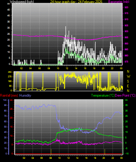Click the 915 barometer axis value
136x162 pixels.
(126, 13)
